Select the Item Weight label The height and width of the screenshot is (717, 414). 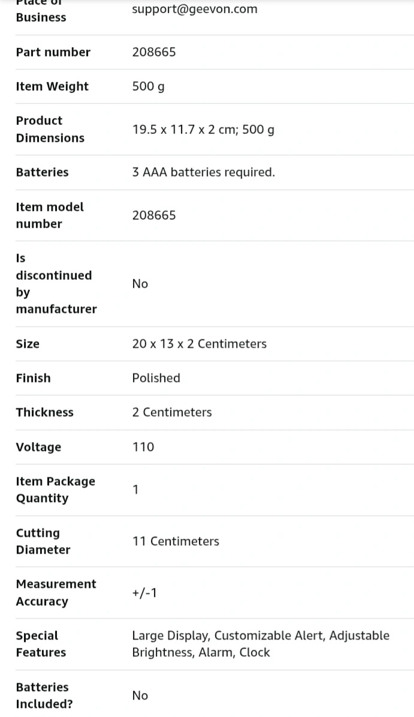[x=52, y=86]
